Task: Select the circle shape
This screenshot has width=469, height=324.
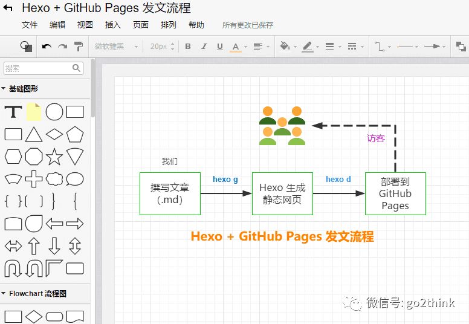Action: click(x=54, y=112)
